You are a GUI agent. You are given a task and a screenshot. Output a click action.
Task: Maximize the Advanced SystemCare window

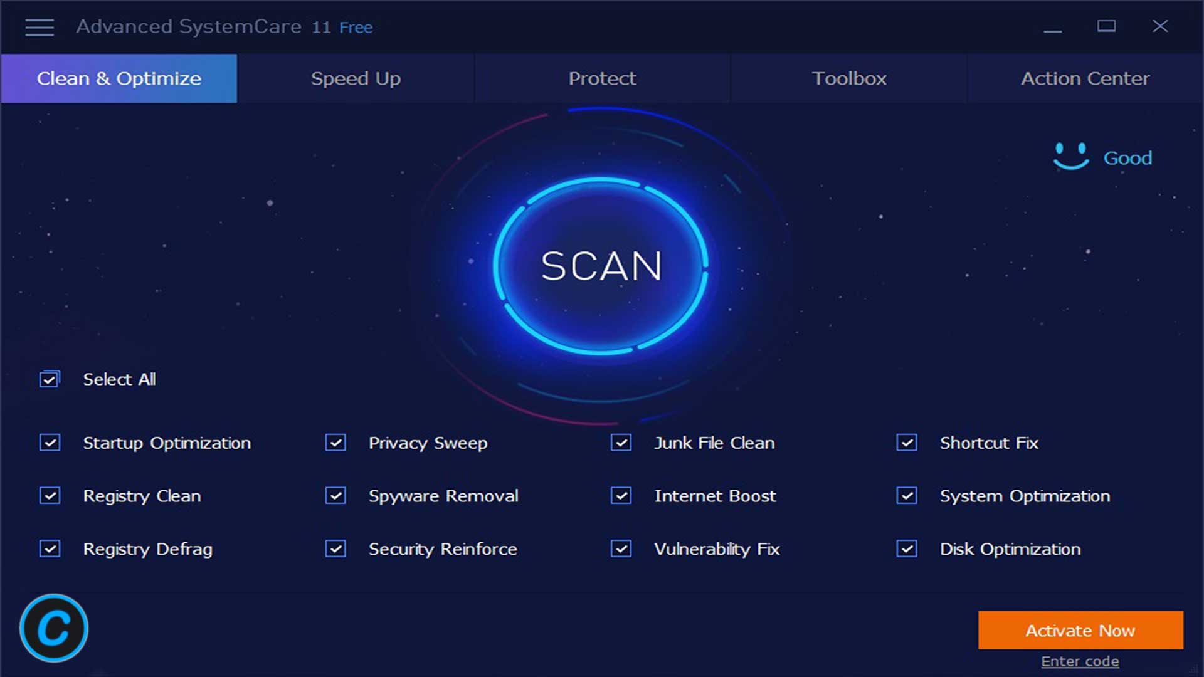[x=1106, y=26]
